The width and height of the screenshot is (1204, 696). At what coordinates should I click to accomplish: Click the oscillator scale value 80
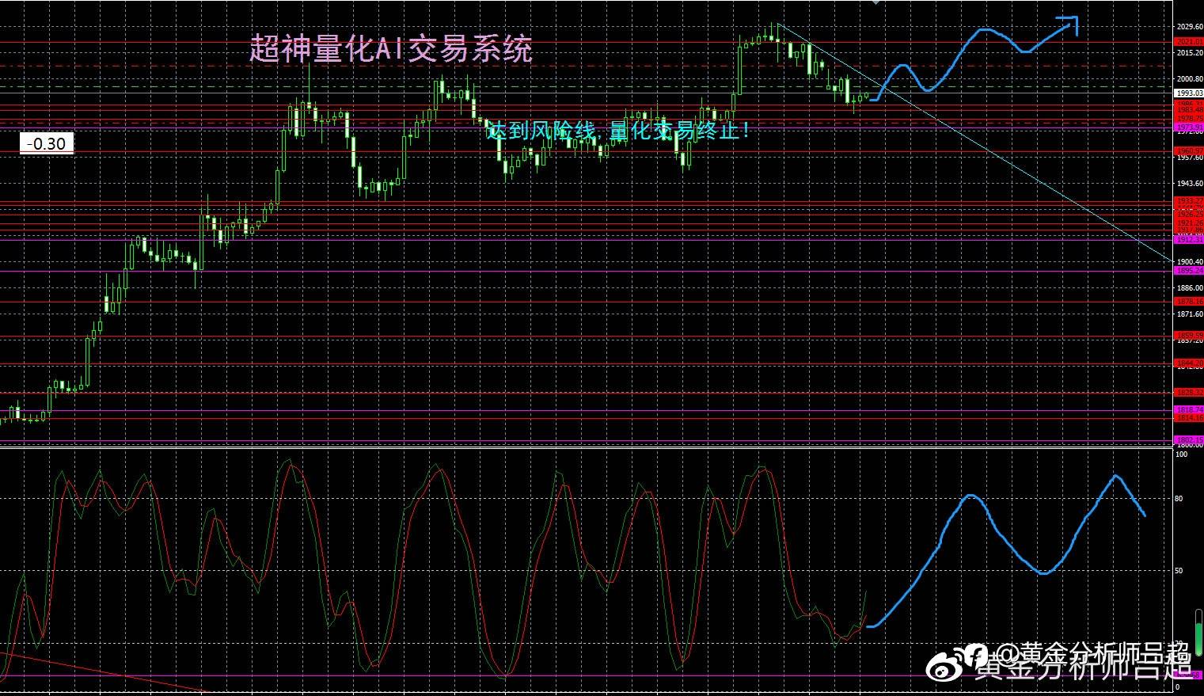[x=1180, y=499]
